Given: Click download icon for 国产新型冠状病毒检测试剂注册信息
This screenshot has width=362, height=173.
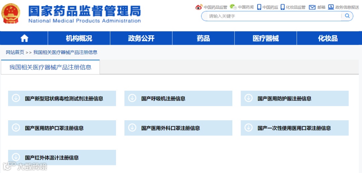Looking at the screenshot, I should click(16, 98).
